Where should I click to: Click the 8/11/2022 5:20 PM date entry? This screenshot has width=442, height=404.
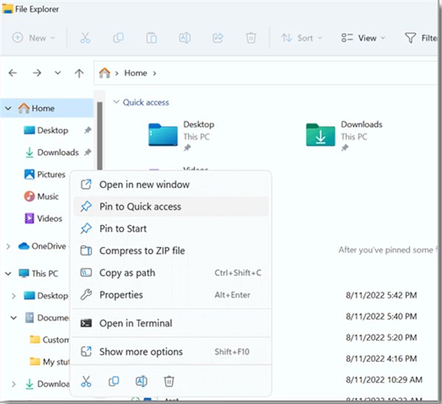(381, 338)
